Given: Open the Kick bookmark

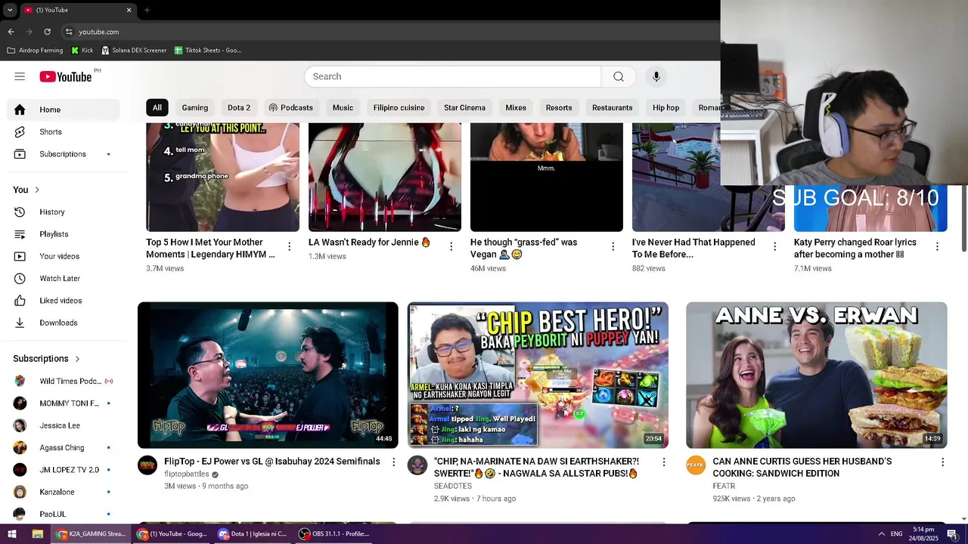Looking at the screenshot, I should 82,51.
